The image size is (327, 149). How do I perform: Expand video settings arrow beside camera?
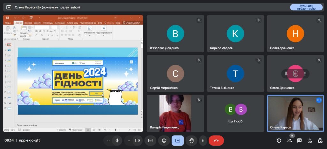tap(129, 140)
